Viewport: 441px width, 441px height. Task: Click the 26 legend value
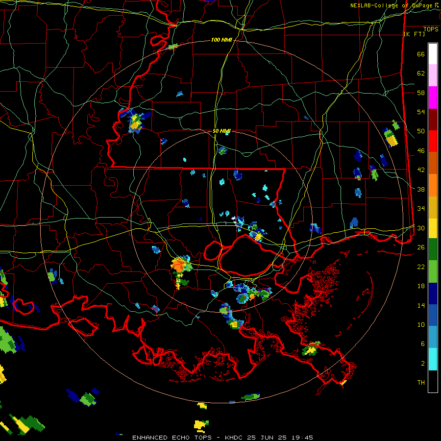[x=421, y=247]
